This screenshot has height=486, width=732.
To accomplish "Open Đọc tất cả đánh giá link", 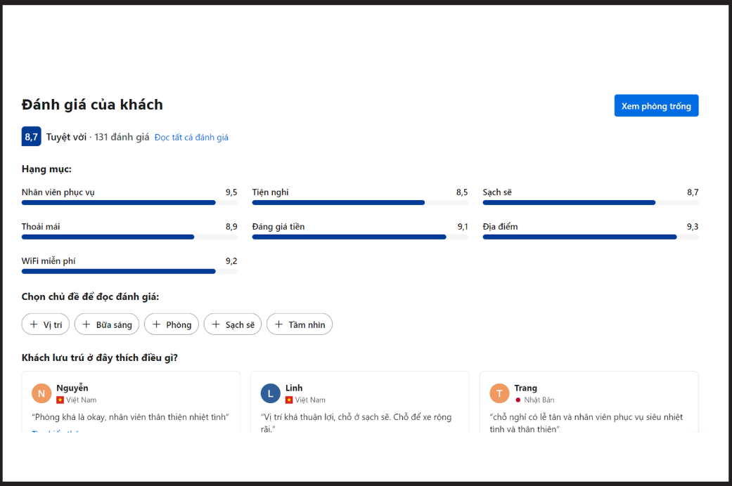I will point(191,138).
